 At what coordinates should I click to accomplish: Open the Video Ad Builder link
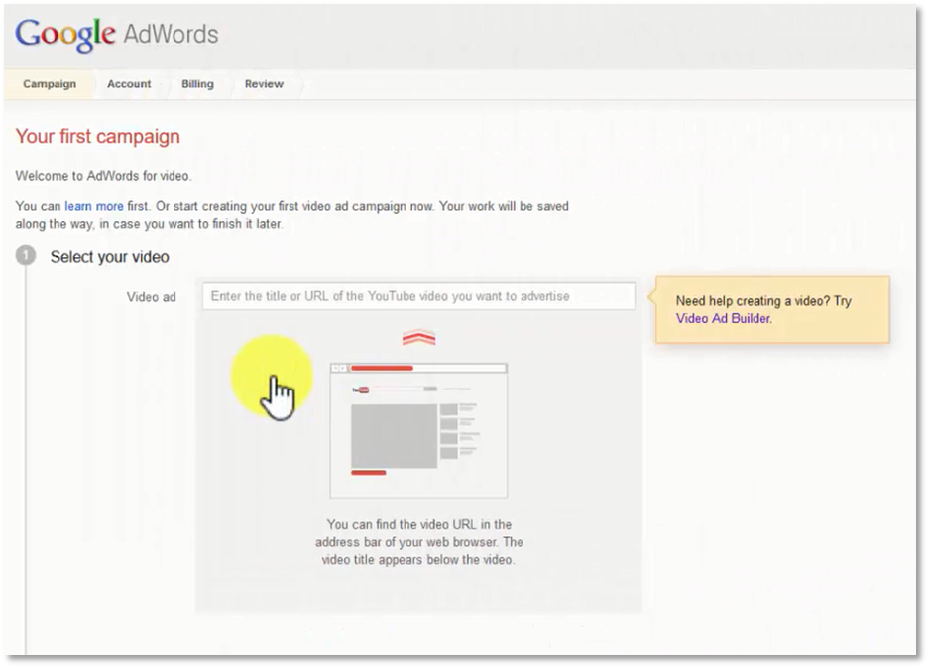tap(724, 318)
